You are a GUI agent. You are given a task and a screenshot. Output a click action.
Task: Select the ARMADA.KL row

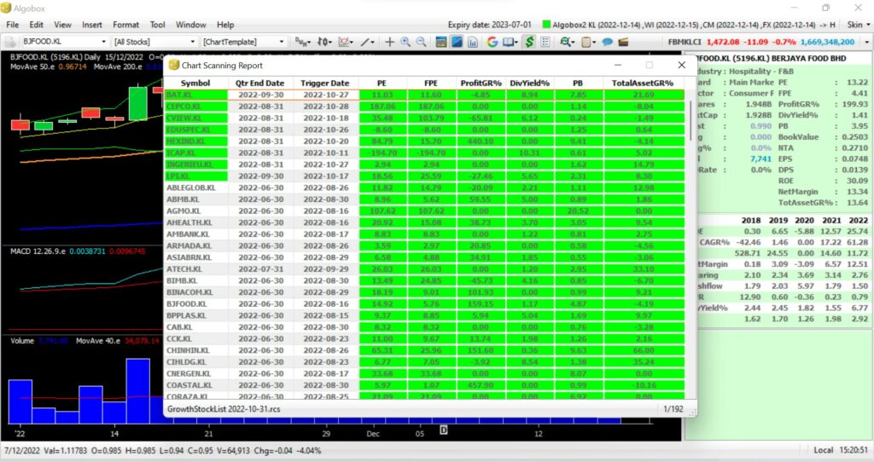(x=423, y=245)
